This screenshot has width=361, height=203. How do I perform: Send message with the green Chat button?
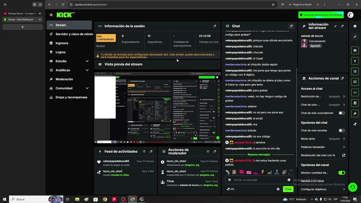pyautogui.click(x=288, y=189)
